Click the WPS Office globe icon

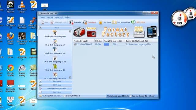point(134,22)
